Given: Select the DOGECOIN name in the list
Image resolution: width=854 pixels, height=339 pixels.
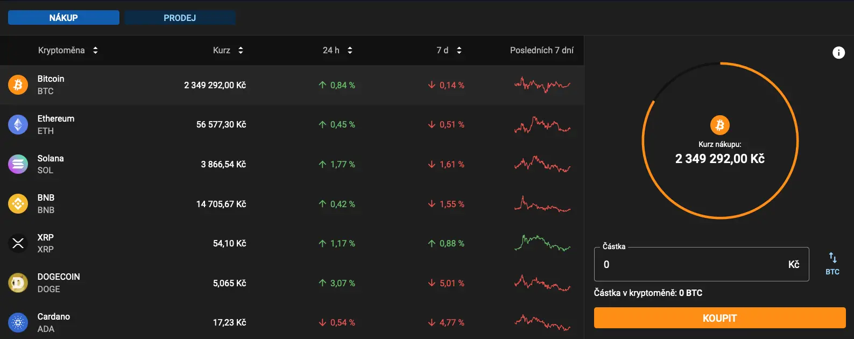Looking at the screenshot, I should point(59,277).
